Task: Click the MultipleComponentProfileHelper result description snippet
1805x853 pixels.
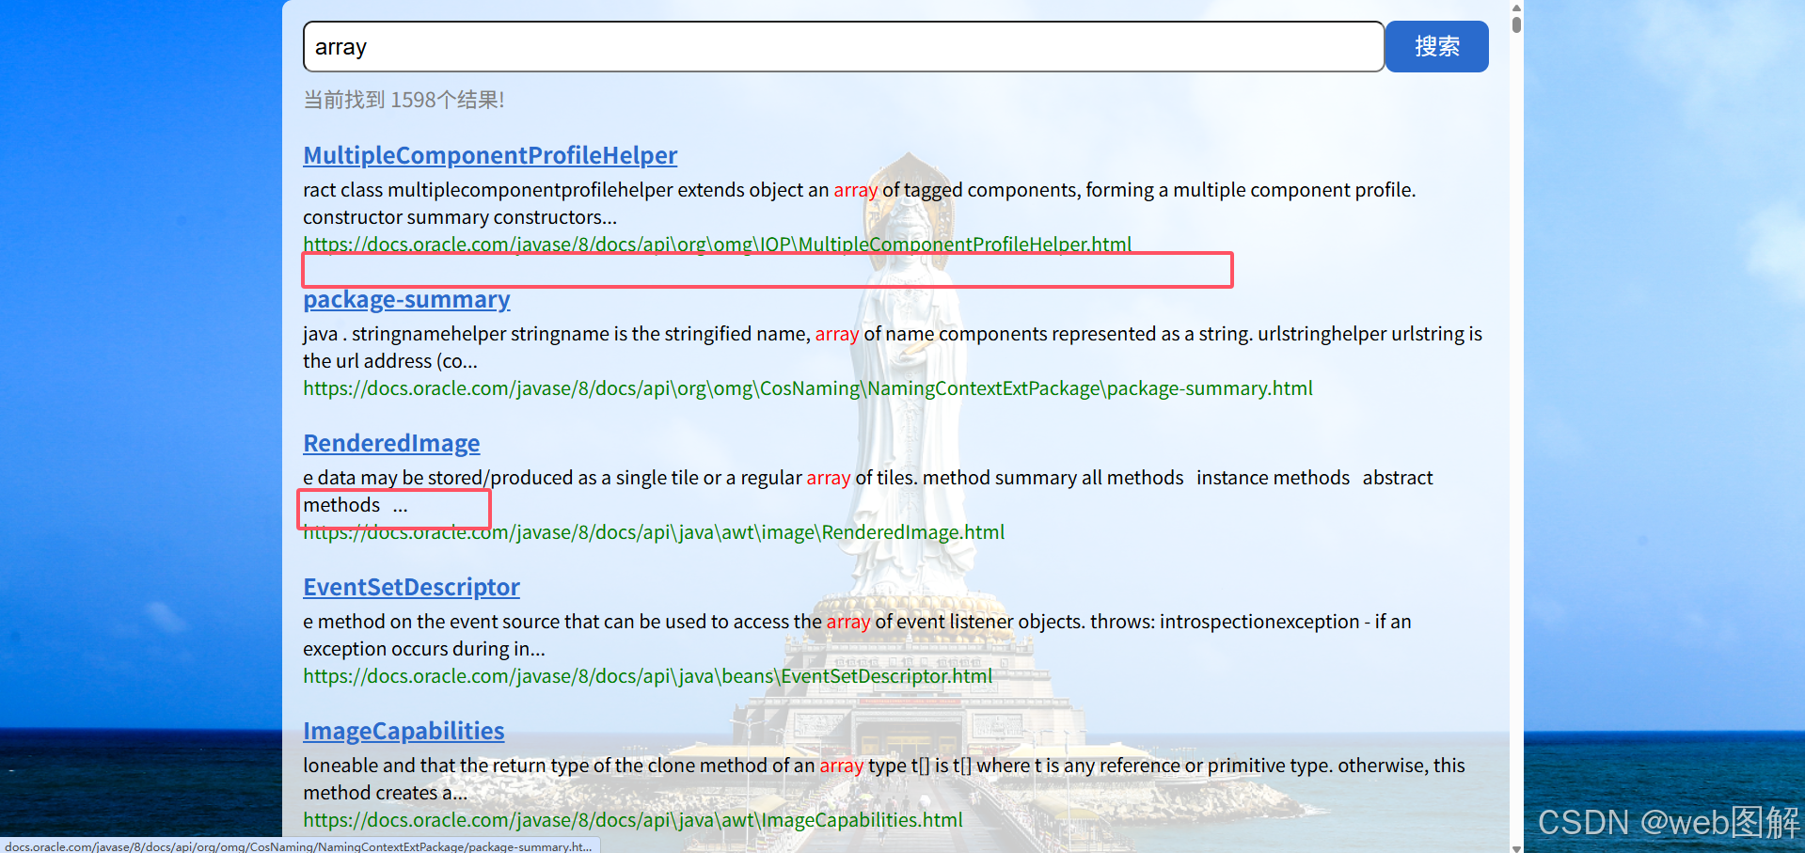Action: [x=859, y=203]
